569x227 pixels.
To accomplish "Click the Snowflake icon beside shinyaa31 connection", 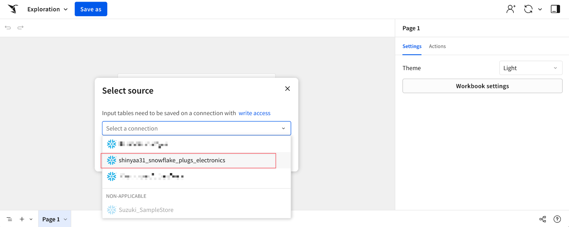I will click(111, 161).
